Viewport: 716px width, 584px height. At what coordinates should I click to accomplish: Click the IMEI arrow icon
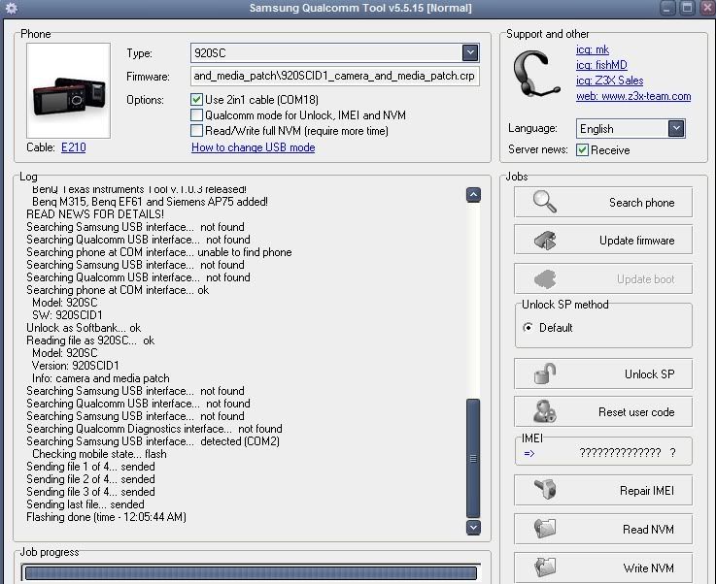[529, 453]
